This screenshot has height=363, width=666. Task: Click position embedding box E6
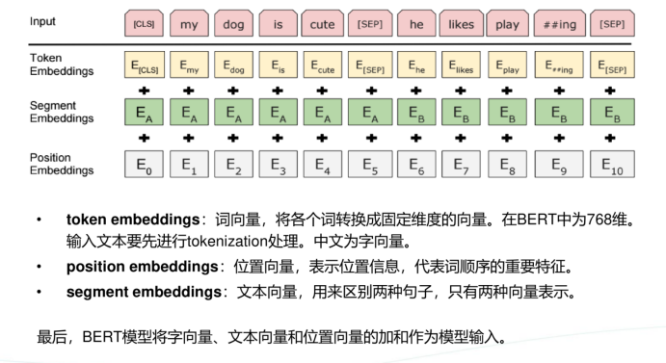[x=416, y=164]
